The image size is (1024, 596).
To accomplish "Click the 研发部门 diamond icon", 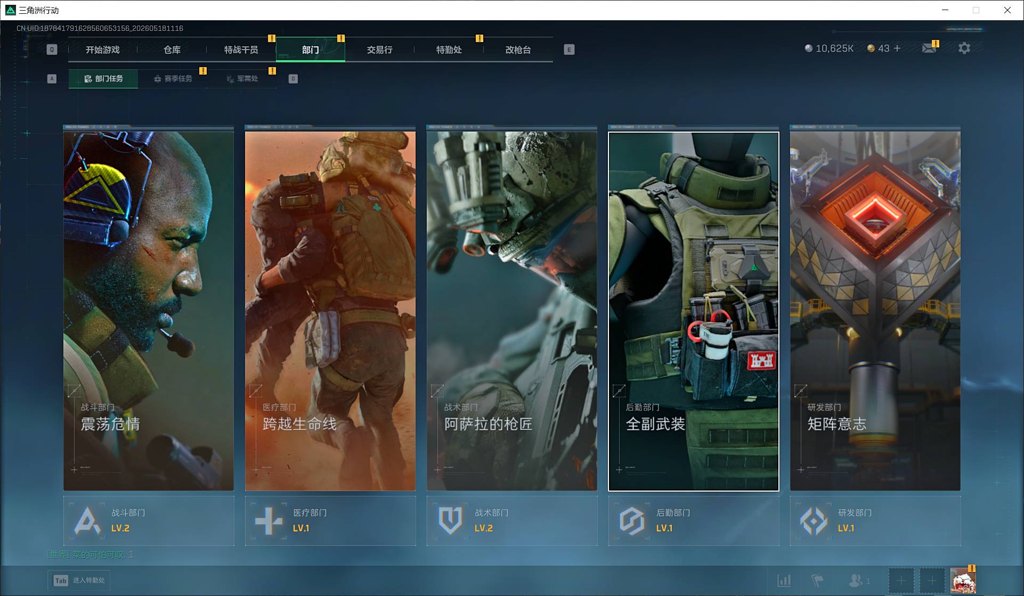I will [814, 520].
